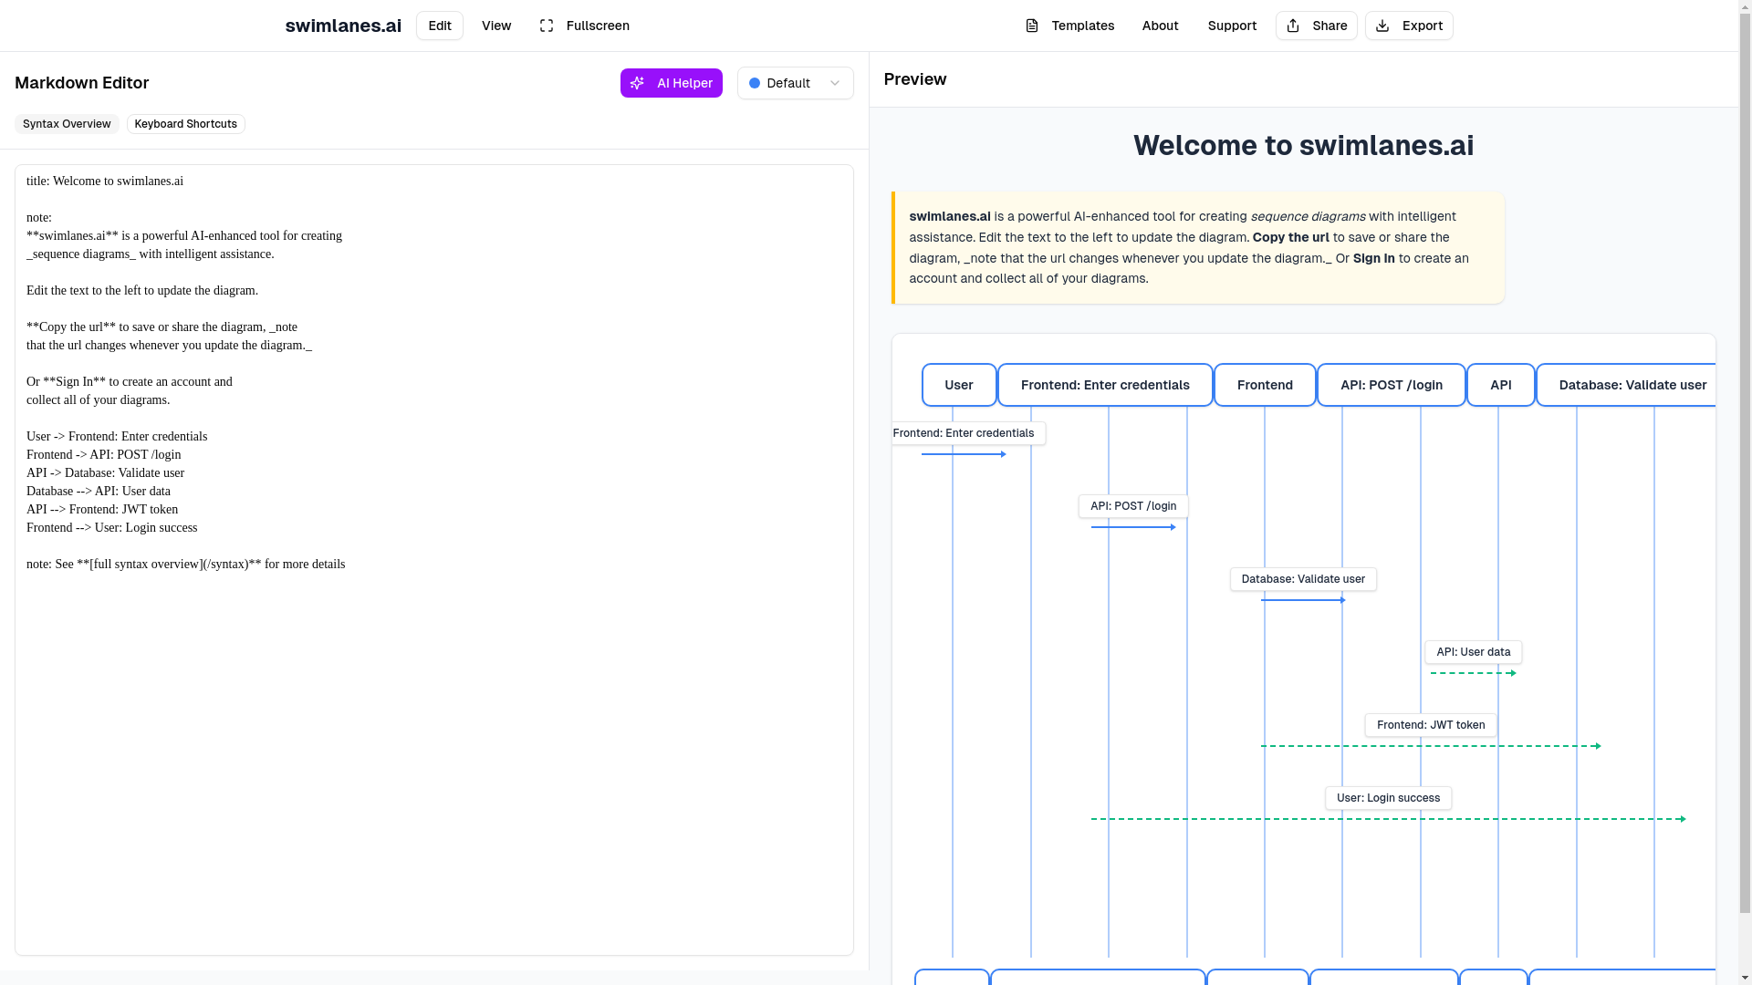
Task: Click editor note line about full syntax overview
Action: [186, 565]
